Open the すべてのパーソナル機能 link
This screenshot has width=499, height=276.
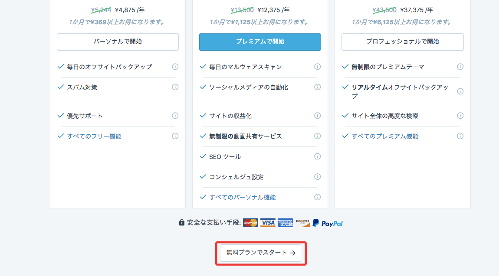point(242,197)
